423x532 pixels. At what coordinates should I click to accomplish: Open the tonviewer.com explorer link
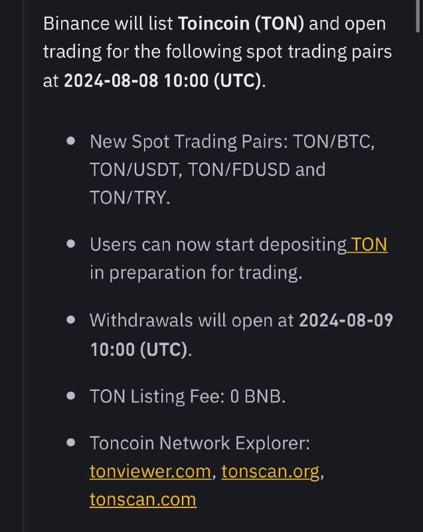[150, 471]
